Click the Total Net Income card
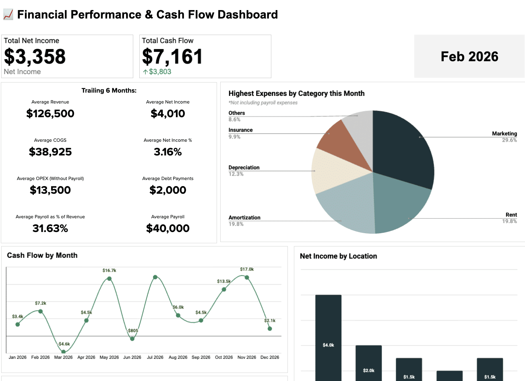Screen dimensions: 525x381 [67, 56]
